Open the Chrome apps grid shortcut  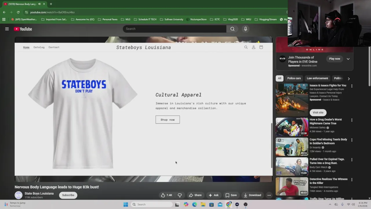(4, 19)
